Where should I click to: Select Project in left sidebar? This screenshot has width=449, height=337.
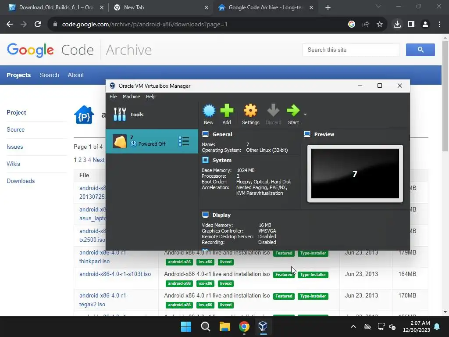tap(16, 112)
